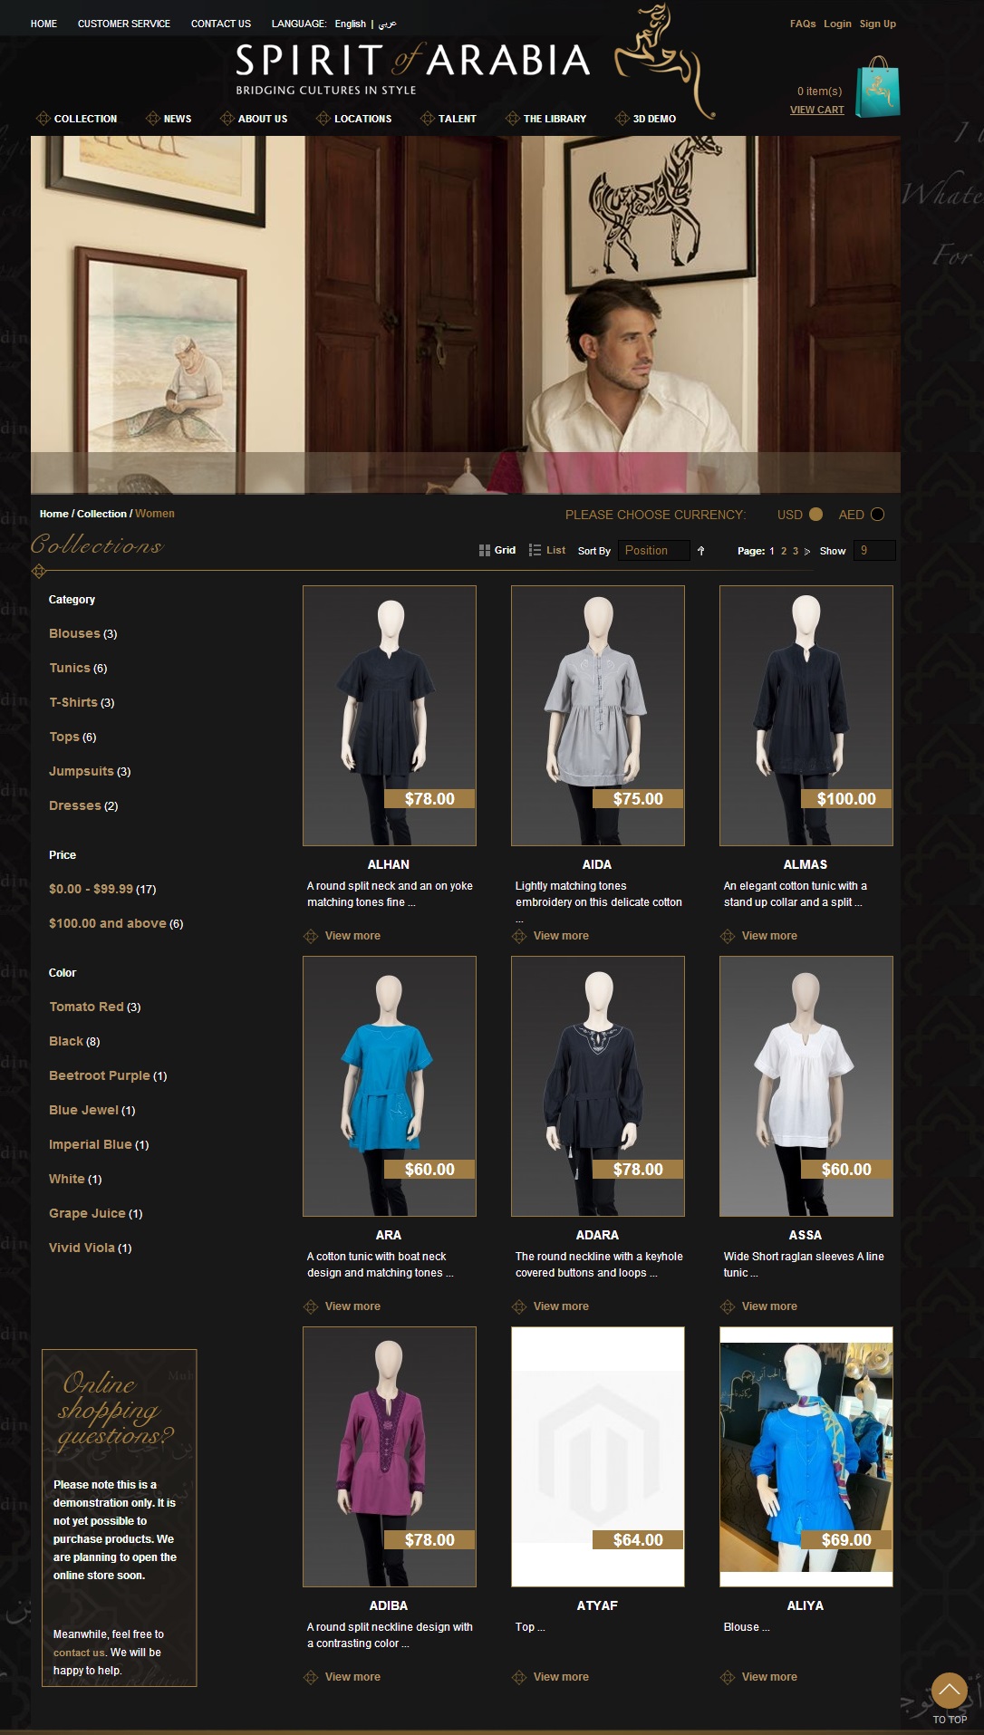Click the ornament icon beside Adiba's View more

(311, 1677)
